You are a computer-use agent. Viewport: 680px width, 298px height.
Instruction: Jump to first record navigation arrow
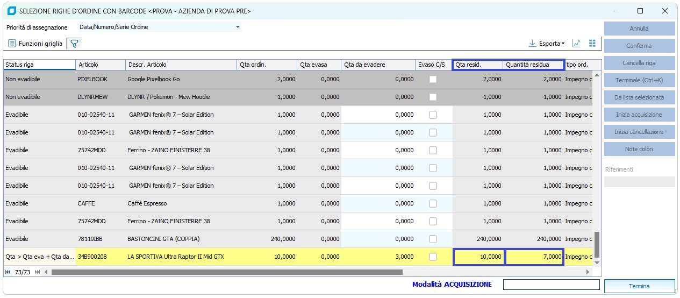click(8, 272)
